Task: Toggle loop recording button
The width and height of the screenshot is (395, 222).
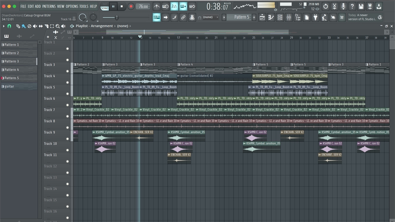Action: tap(192, 7)
